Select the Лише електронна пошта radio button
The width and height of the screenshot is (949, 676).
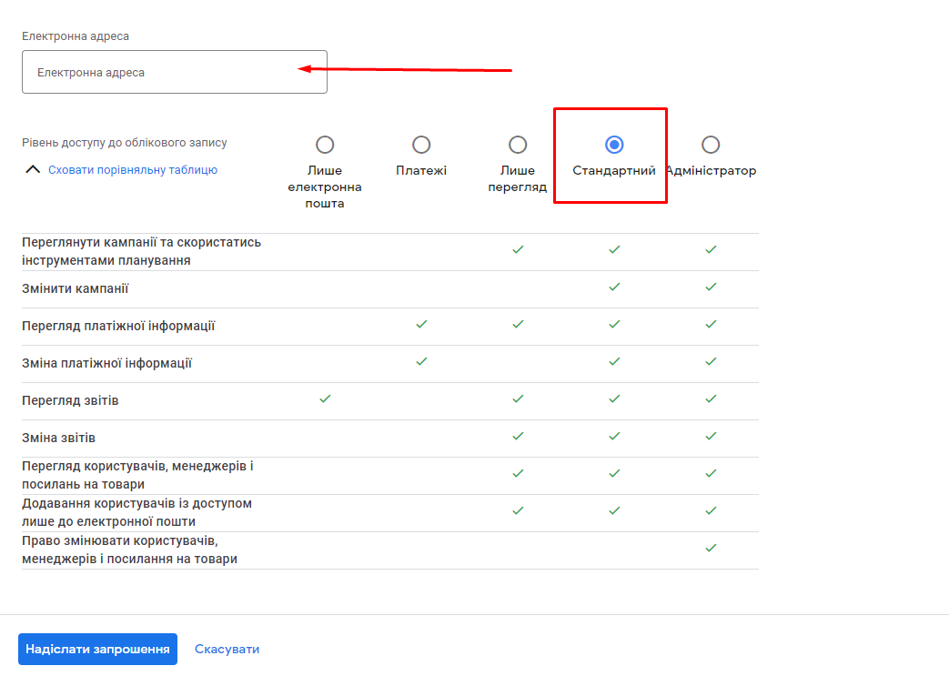325,145
